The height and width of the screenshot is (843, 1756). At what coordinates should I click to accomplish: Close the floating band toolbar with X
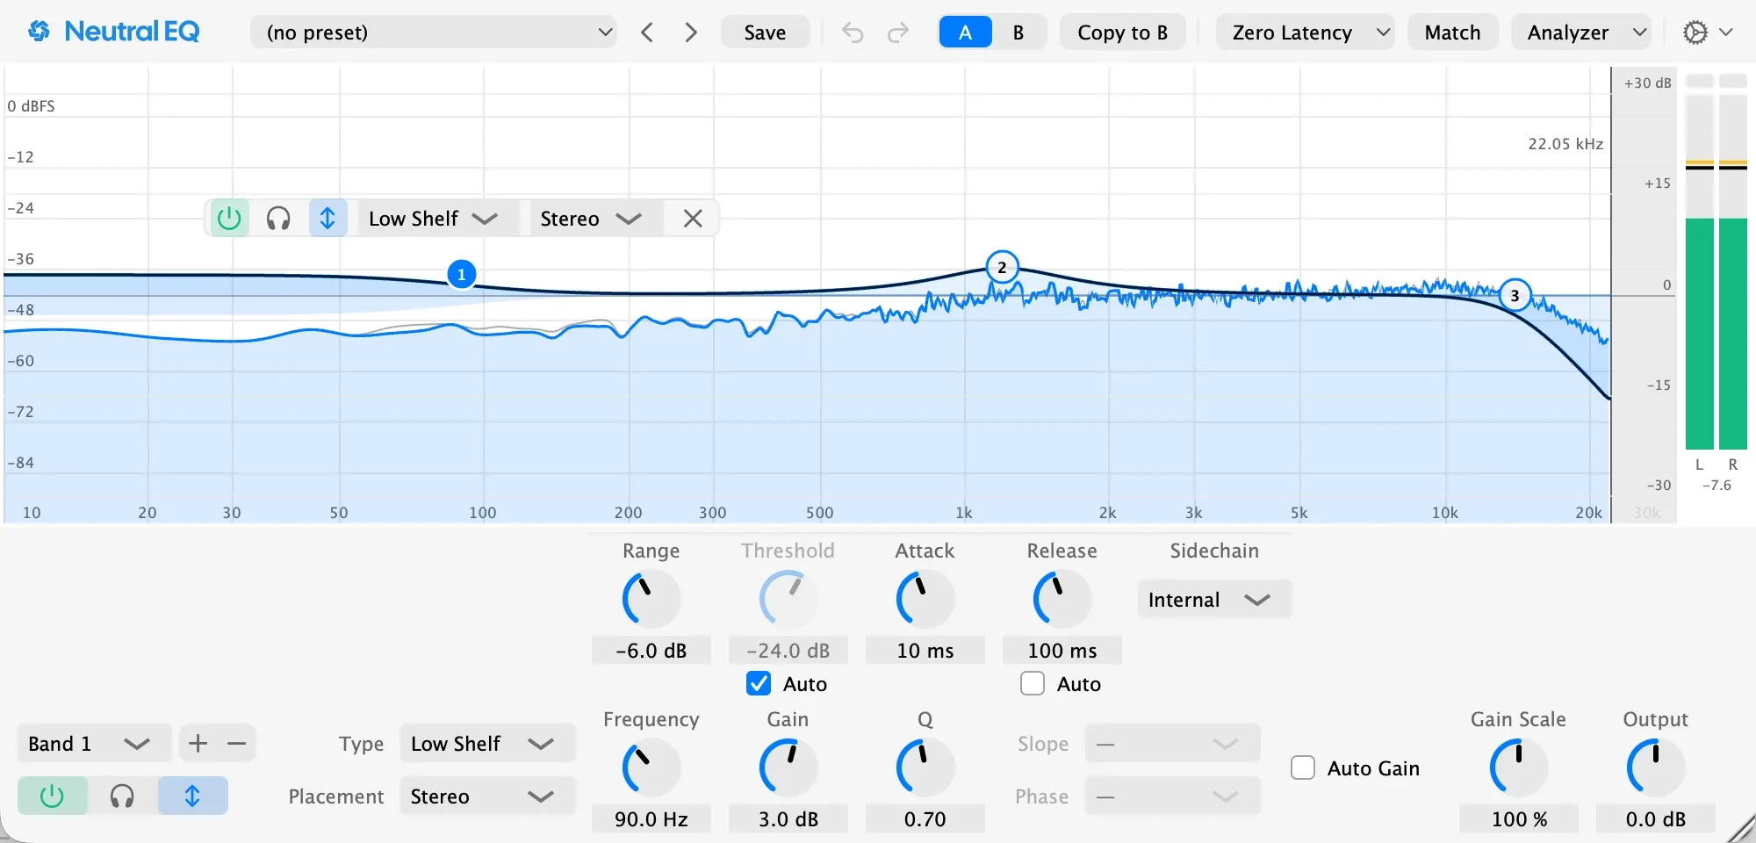[693, 219]
